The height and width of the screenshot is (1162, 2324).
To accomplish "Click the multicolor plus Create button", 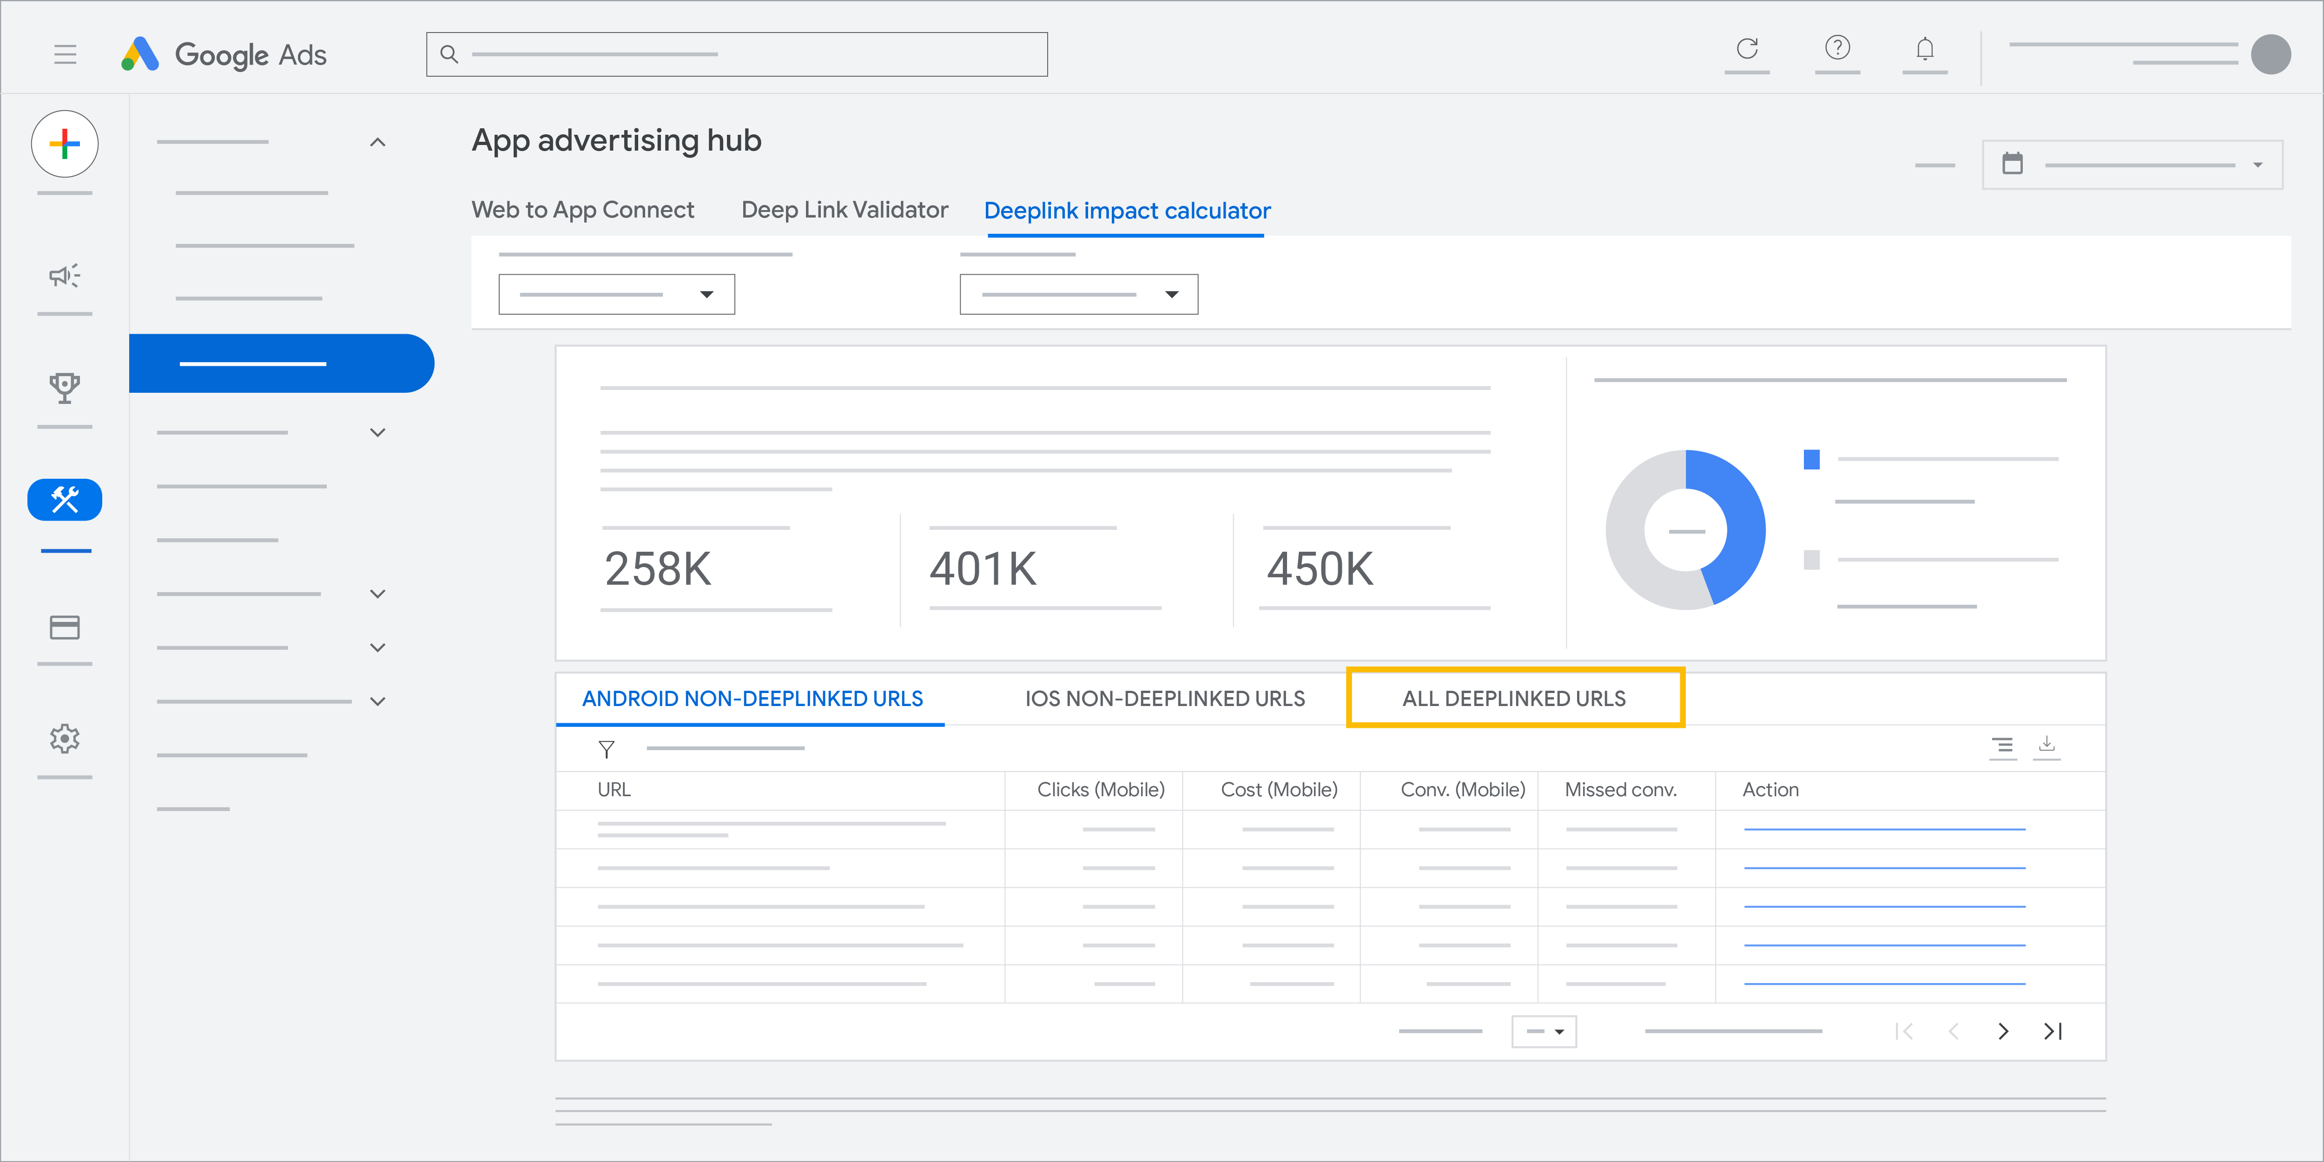I will tap(65, 144).
